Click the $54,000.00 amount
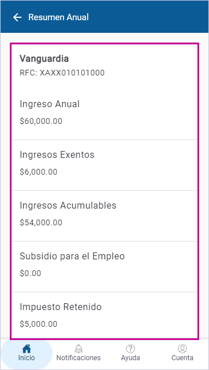Image resolution: width=209 pixels, height=370 pixels. (x=41, y=222)
